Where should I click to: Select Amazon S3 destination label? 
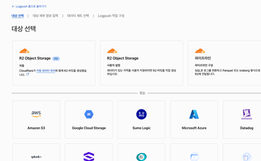coord(36,128)
